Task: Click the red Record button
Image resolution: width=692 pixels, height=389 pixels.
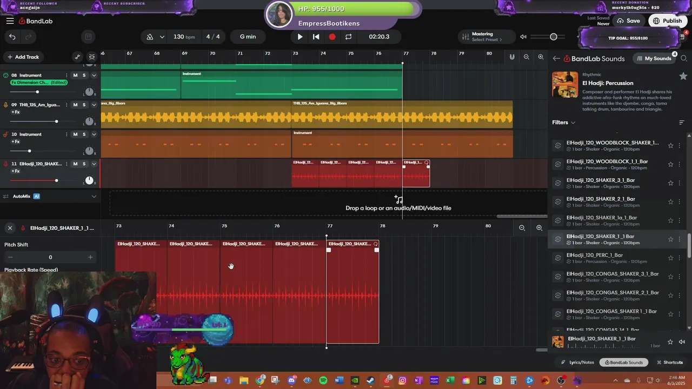Action: coord(332,37)
